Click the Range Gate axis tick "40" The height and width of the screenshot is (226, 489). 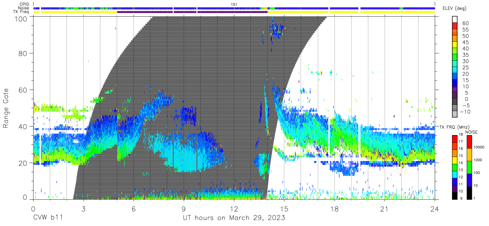point(23,126)
